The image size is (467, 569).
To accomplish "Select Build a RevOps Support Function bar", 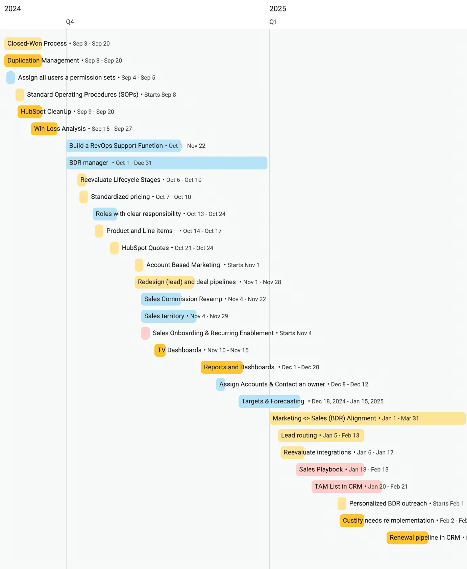I will tap(124, 146).
